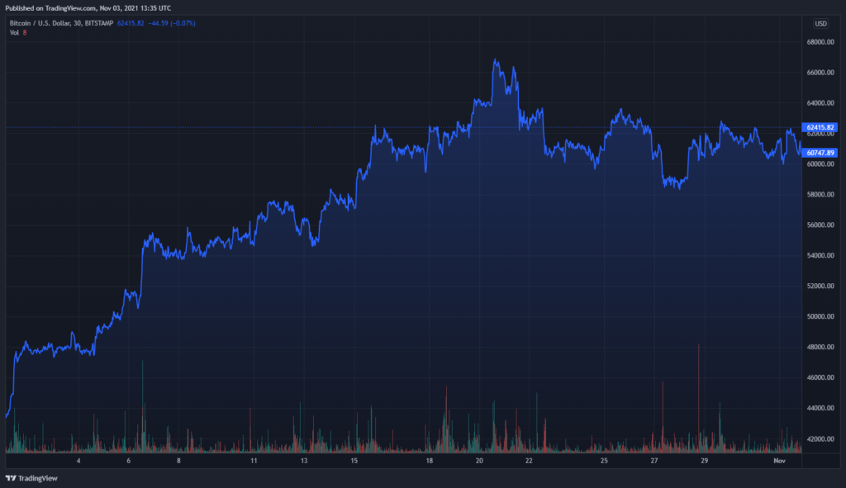Viewport: 846px width, 488px height.
Task: Click the 60747.89 price tag
Action: 820,153
